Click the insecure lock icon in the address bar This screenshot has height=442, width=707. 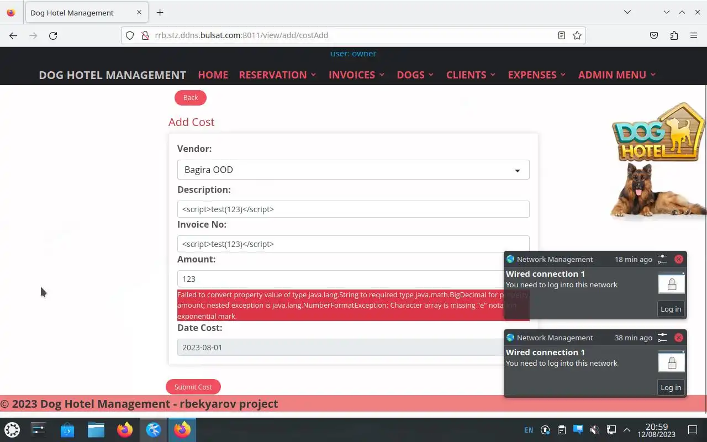pyautogui.click(x=145, y=35)
